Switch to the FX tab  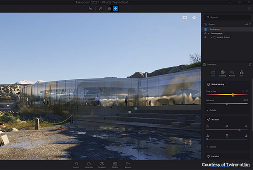point(242,73)
